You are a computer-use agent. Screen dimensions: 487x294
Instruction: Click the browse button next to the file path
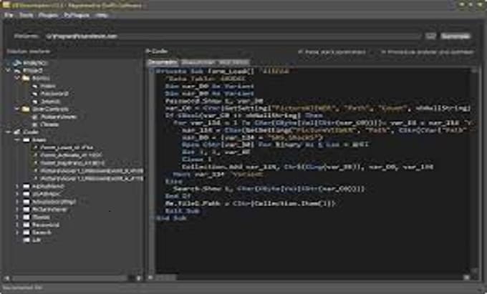coord(430,36)
